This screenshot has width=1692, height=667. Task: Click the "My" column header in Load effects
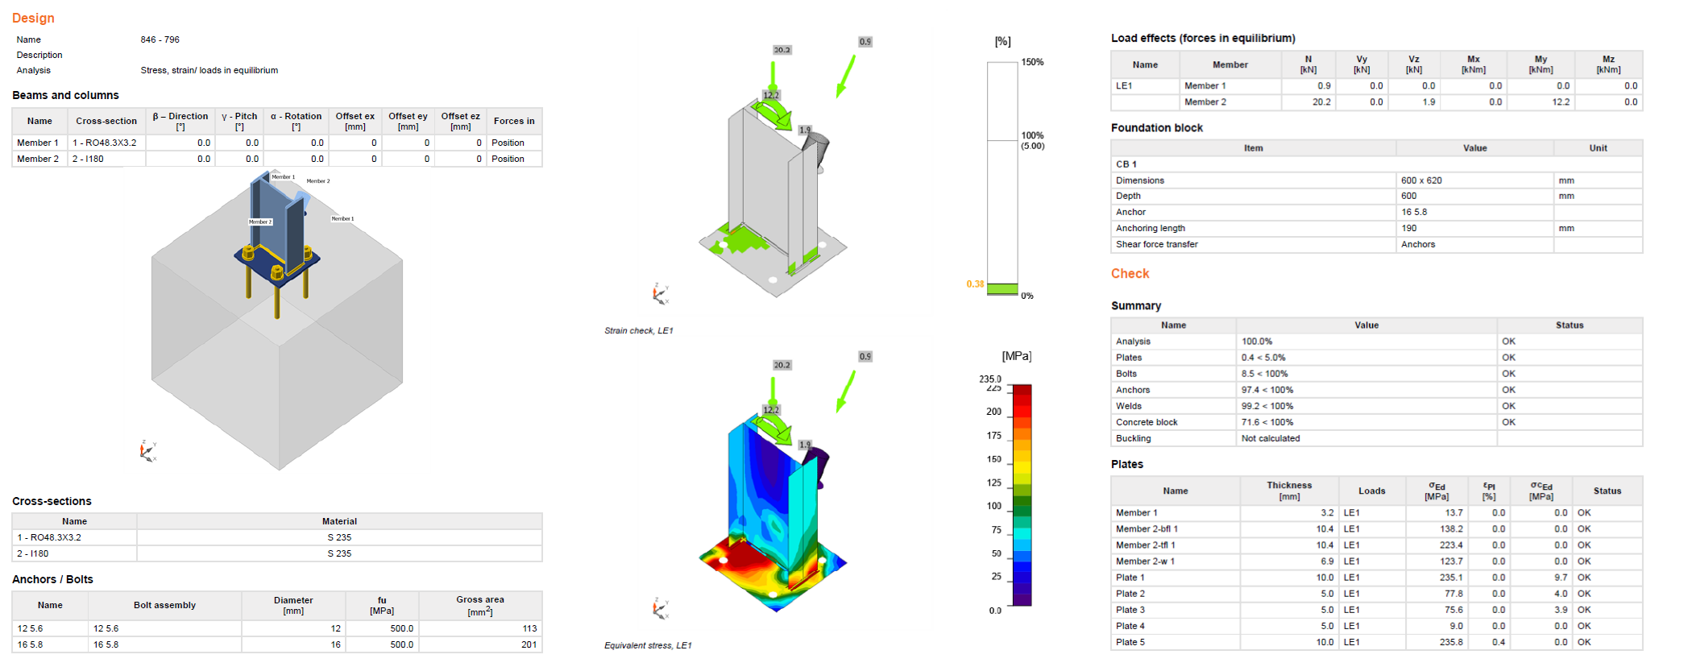click(1541, 64)
